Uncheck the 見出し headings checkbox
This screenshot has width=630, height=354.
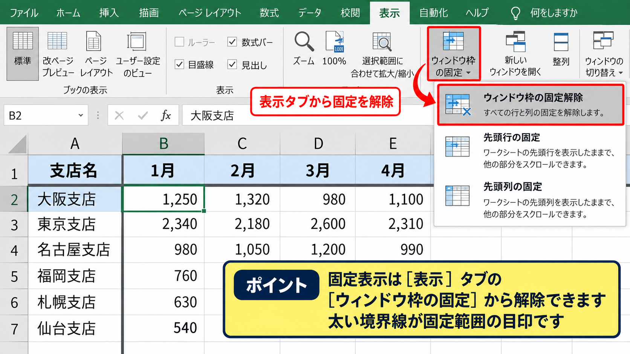click(x=232, y=64)
